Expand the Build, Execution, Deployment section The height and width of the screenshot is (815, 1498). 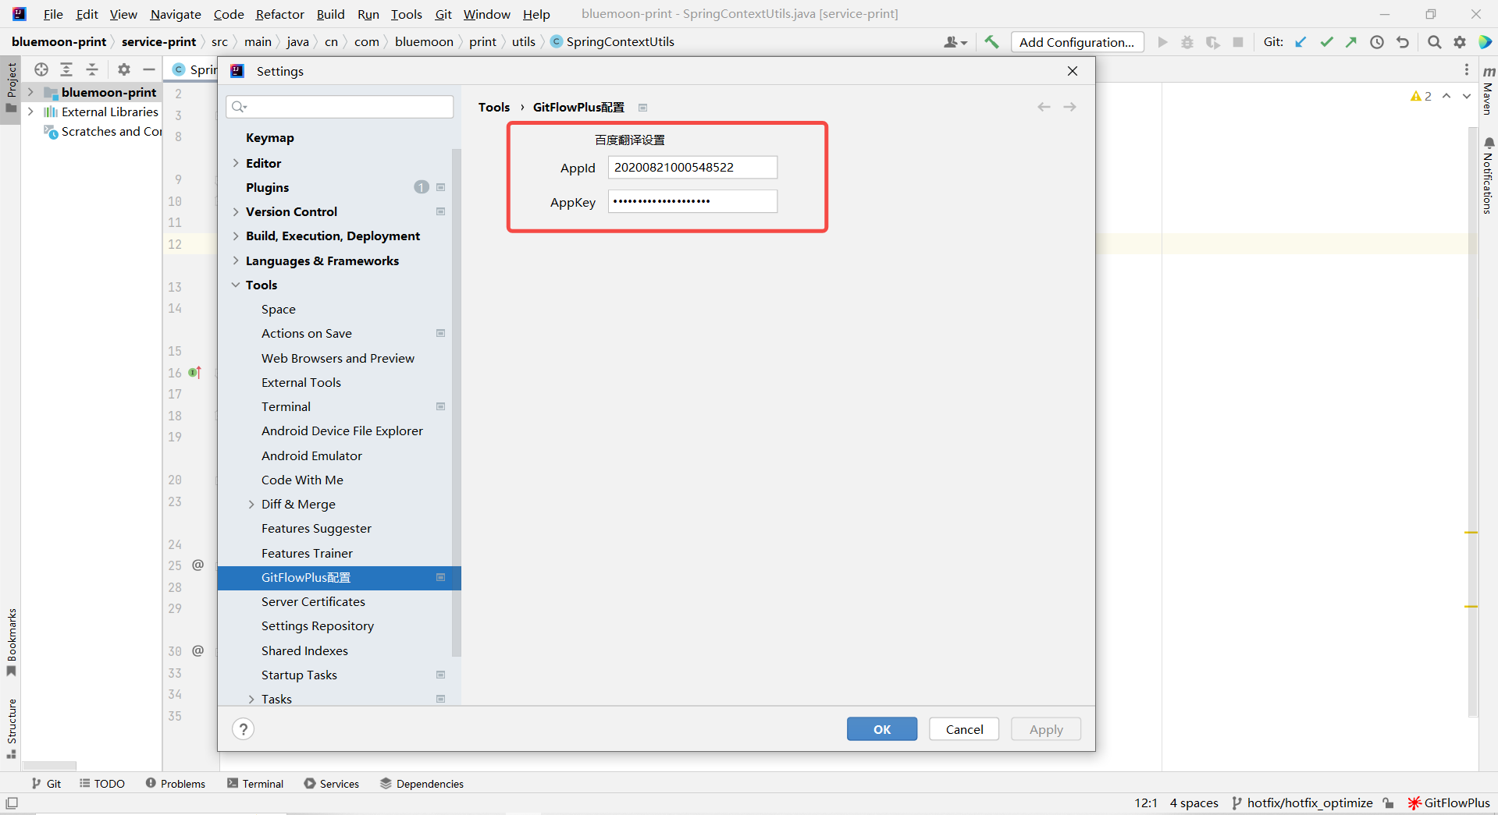[x=237, y=236]
